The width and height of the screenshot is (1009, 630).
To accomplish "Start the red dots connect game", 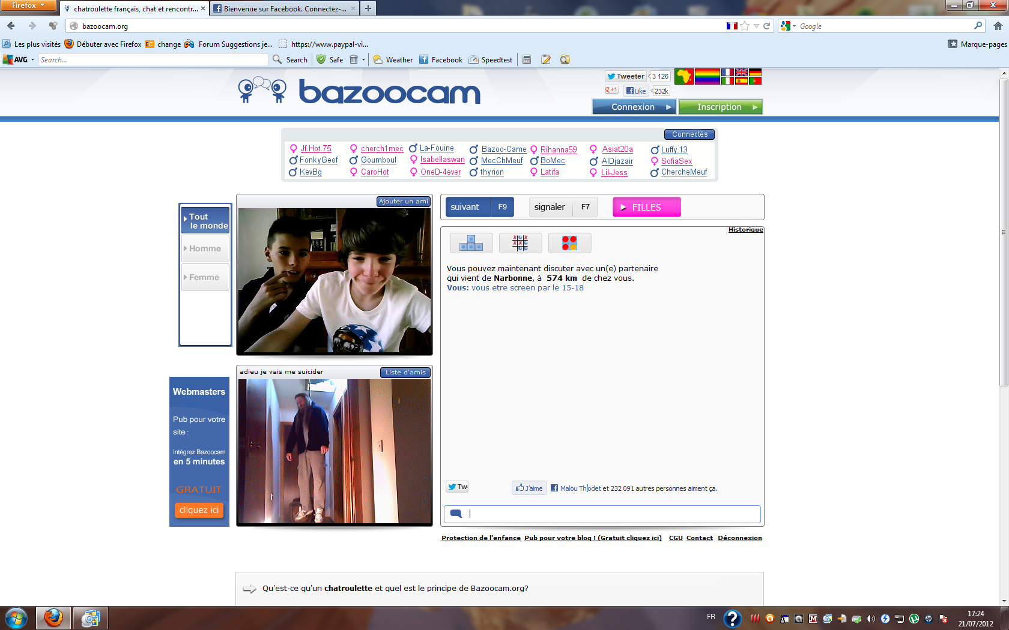I will click(x=569, y=243).
